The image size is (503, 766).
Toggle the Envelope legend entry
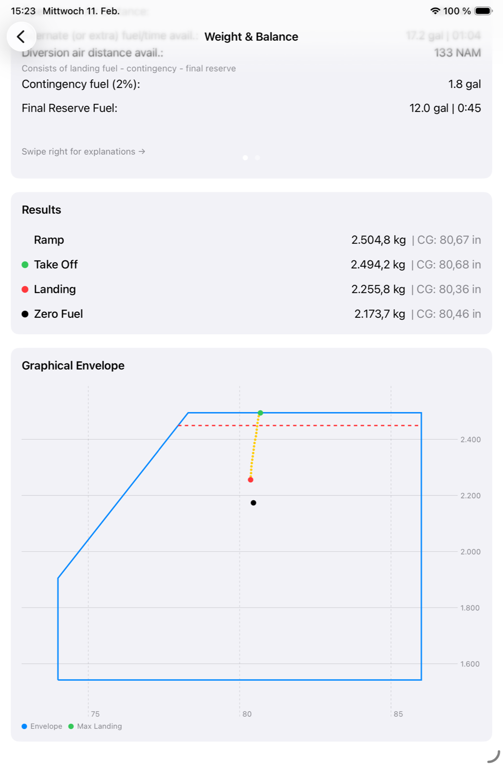coord(42,726)
